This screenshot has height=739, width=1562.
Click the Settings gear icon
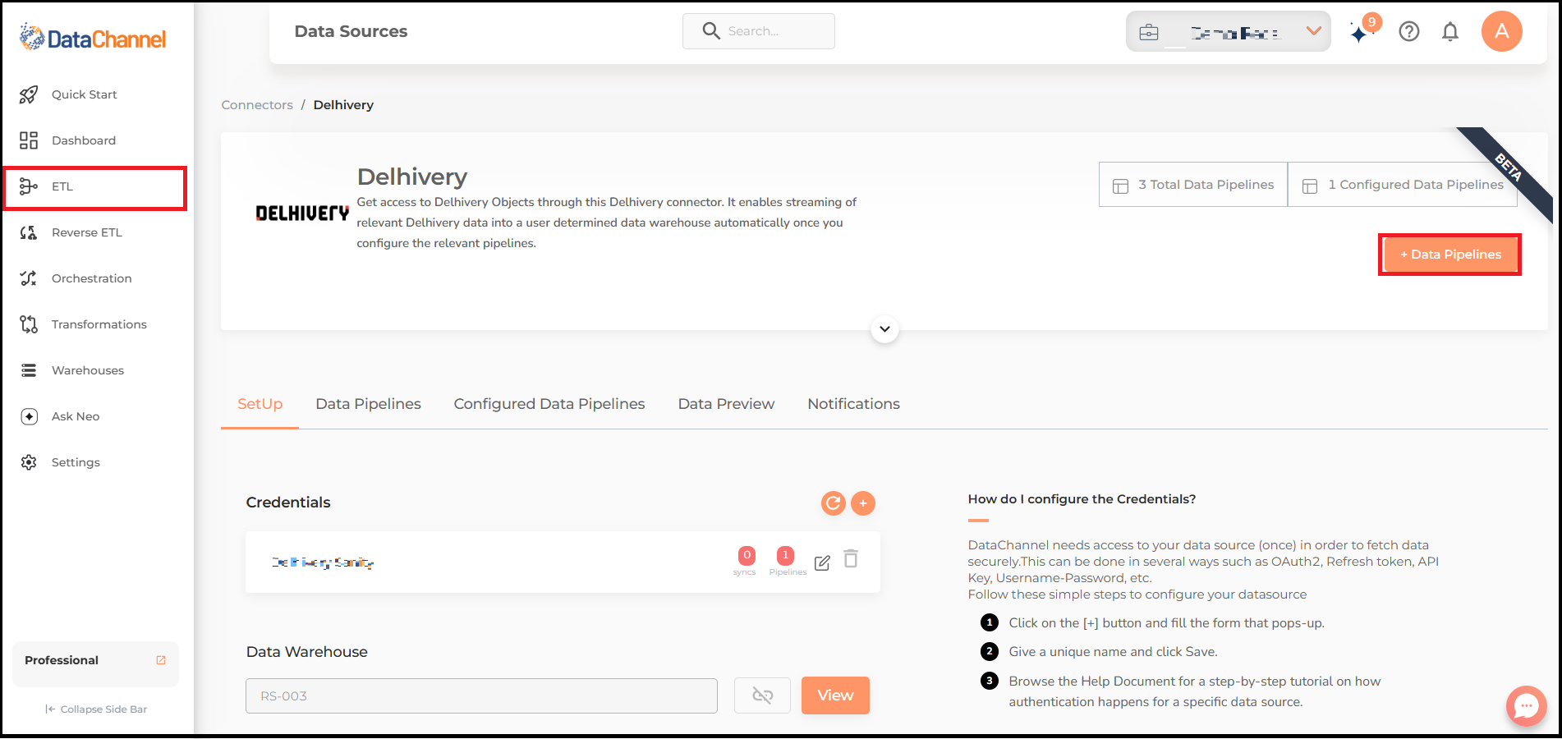[29, 462]
